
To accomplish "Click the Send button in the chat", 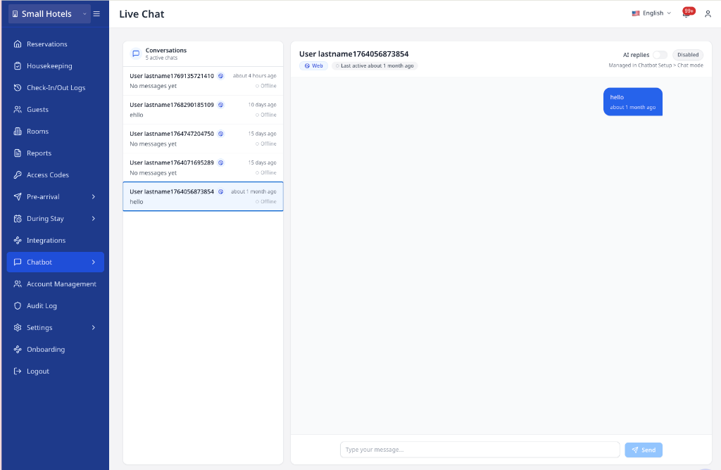I will click(643, 450).
